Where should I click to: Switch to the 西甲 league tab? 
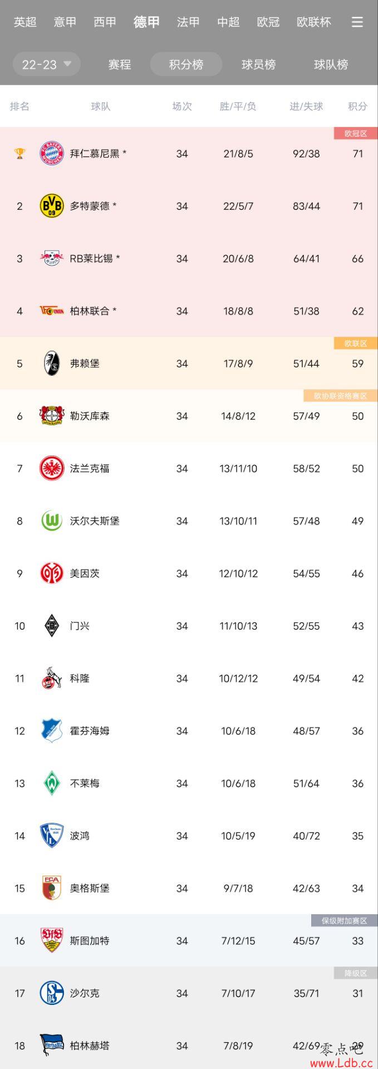tap(105, 22)
